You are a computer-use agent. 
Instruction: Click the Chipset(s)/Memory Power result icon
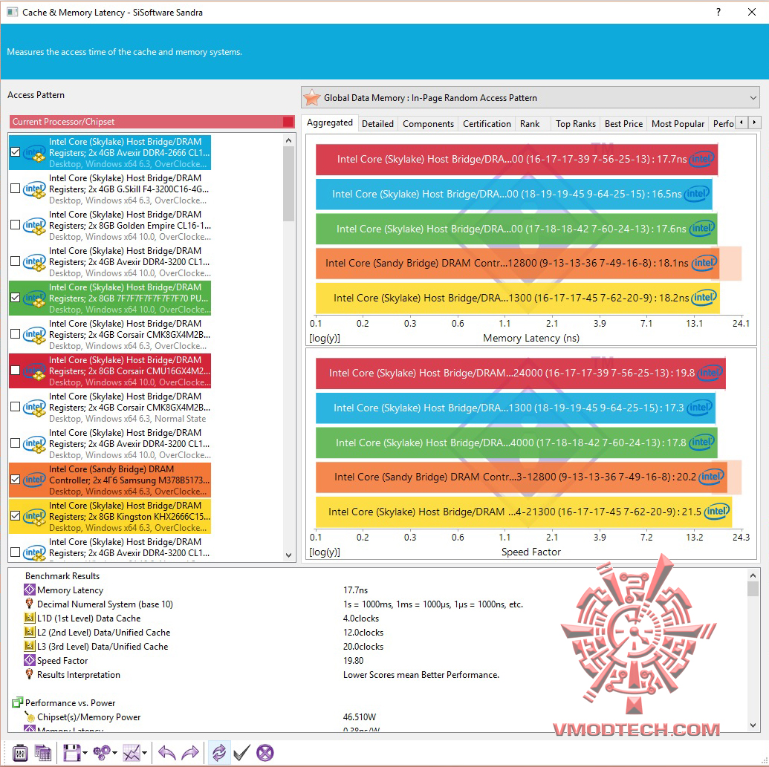point(30,717)
